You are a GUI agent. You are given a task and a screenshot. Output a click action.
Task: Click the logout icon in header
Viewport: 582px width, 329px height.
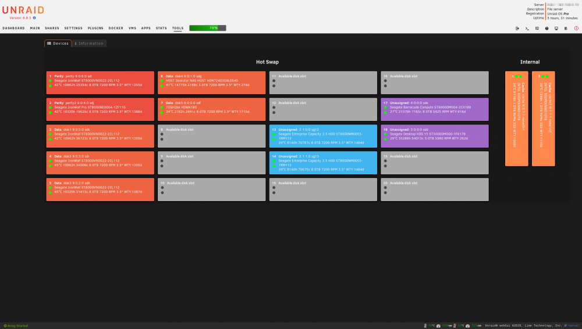coord(517,28)
